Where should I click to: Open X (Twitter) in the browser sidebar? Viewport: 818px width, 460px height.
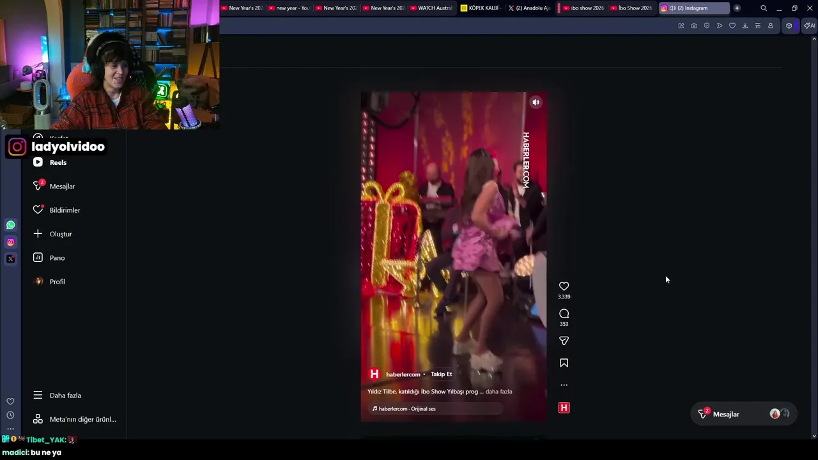click(x=11, y=259)
